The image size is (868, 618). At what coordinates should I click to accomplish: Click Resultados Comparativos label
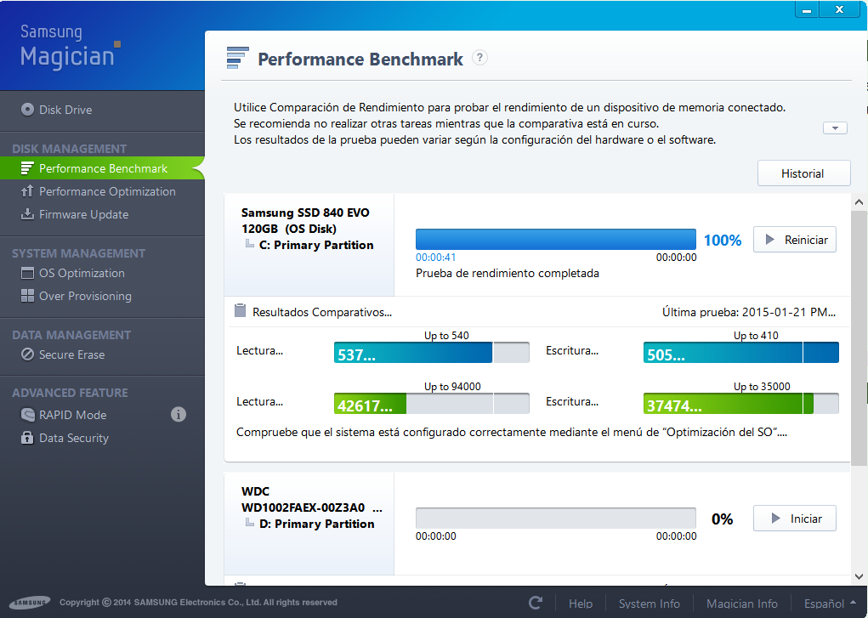coord(322,312)
